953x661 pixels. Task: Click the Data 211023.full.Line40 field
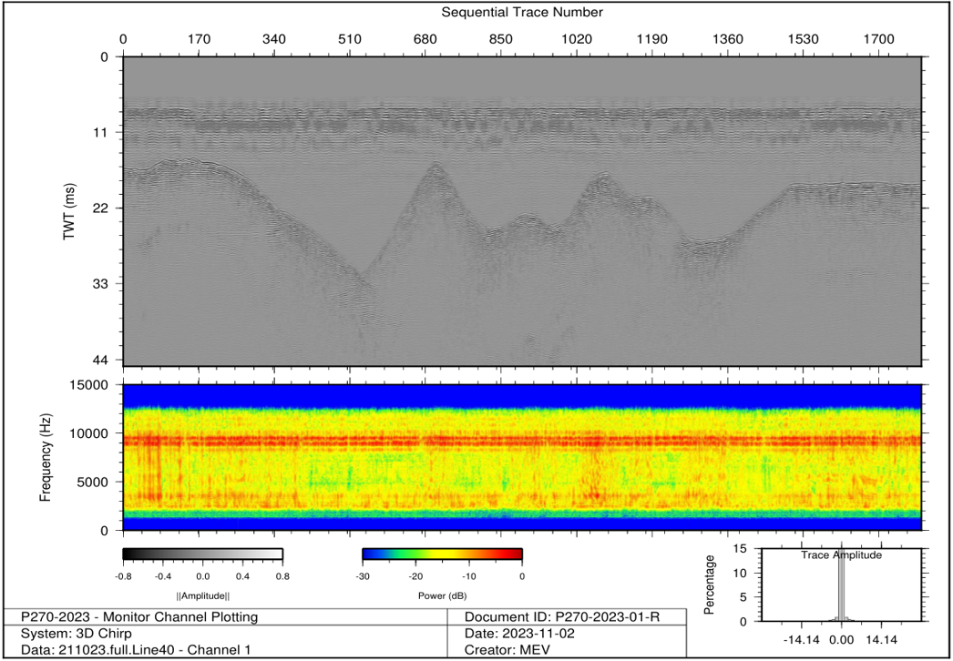(x=136, y=650)
